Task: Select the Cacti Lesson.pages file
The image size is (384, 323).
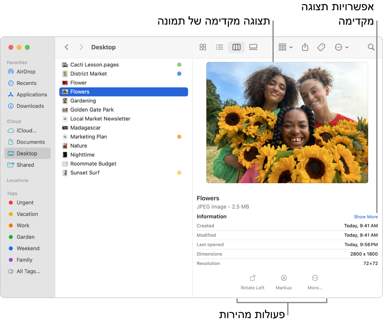Action: [x=124, y=64]
